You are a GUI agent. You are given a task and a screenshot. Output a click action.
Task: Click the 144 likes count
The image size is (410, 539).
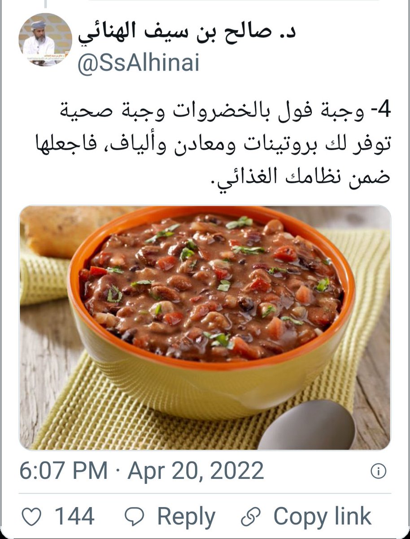pyautogui.click(x=74, y=517)
